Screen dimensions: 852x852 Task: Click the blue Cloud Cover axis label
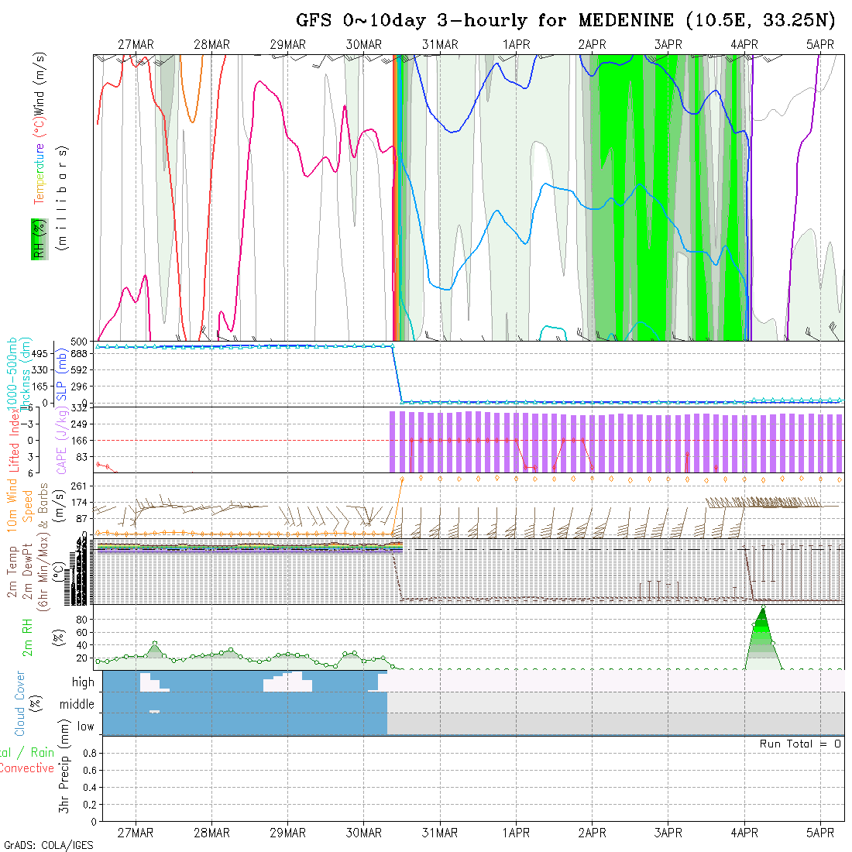(x=20, y=703)
